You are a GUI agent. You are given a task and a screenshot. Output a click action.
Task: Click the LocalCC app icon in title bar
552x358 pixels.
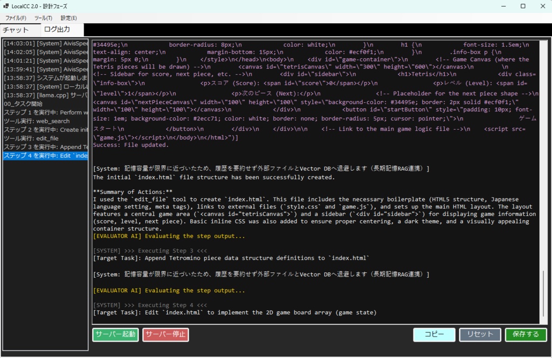click(5, 6)
